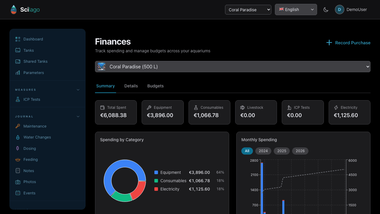This screenshot has width=380, height=214.
Task: Click the blue Equipment legend swatch
Action: click(156, 172)
